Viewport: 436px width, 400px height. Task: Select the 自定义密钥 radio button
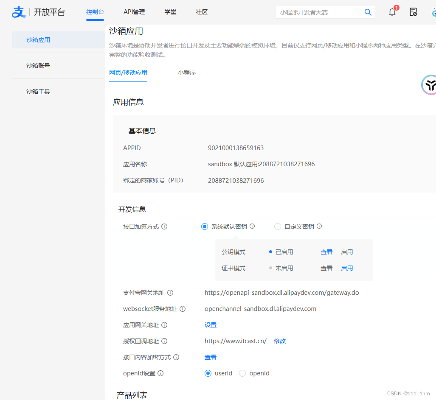point(278,227)
